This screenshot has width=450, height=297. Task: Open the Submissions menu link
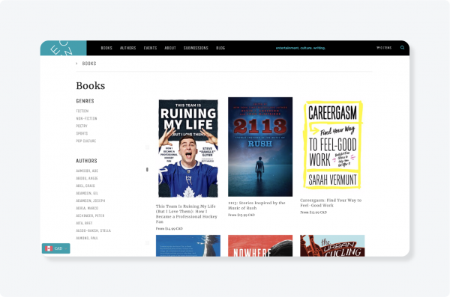[x=196, y=48]
